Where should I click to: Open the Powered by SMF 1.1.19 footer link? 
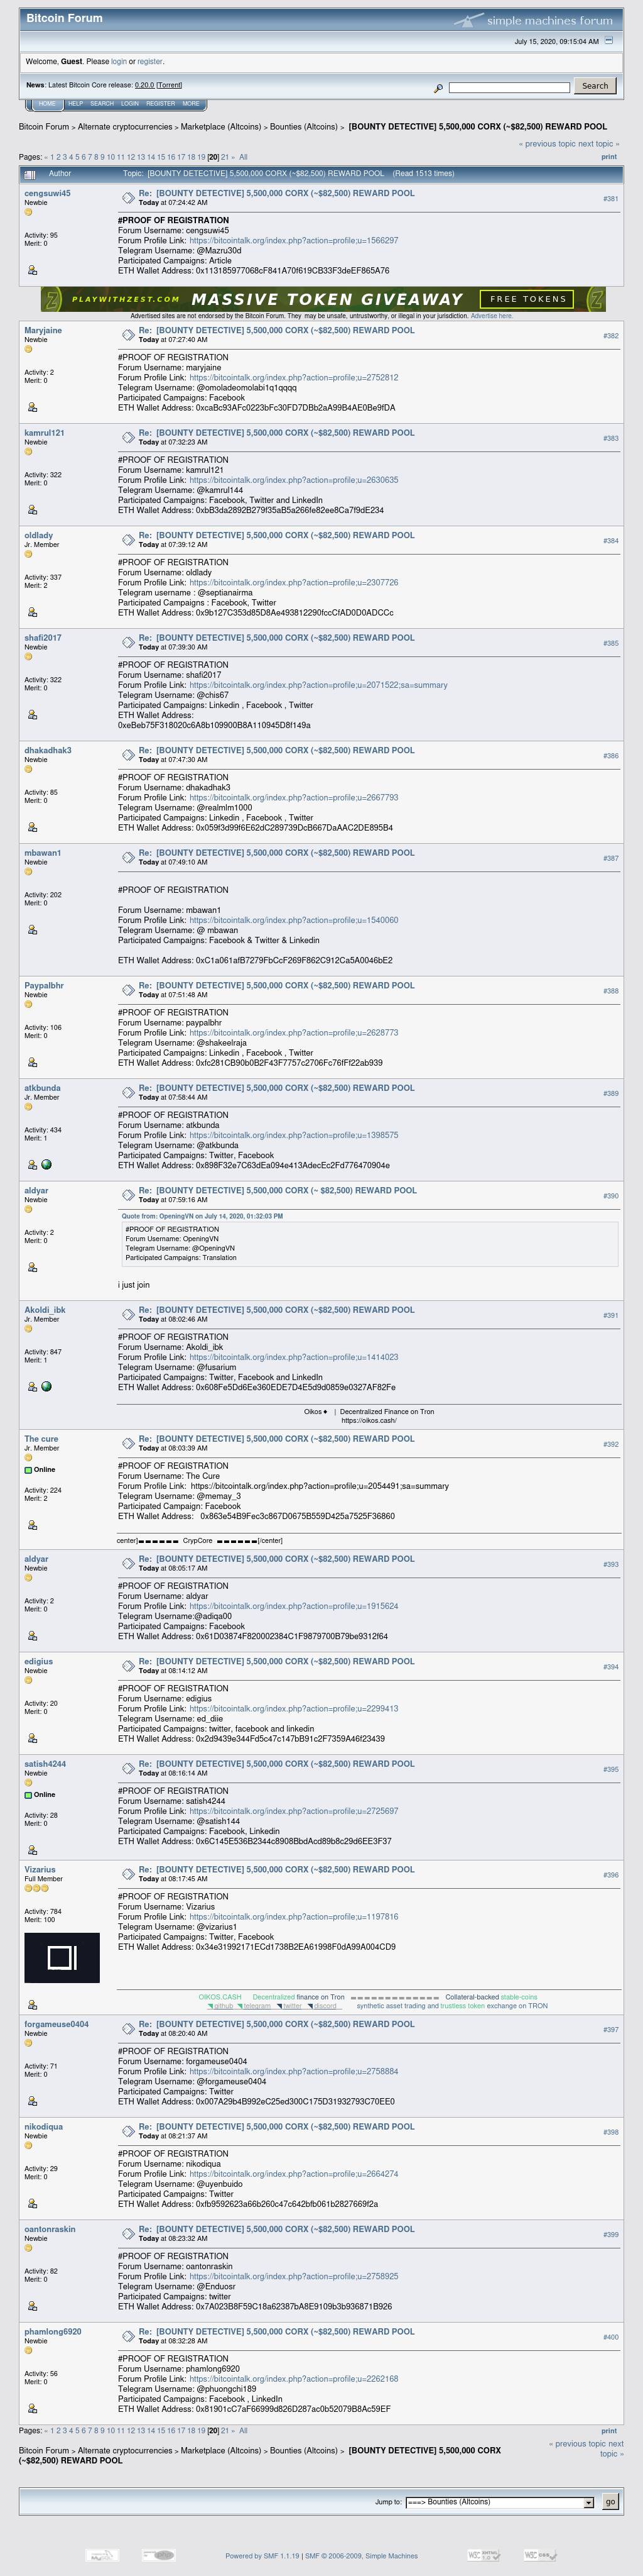[x=262, y=2556]
